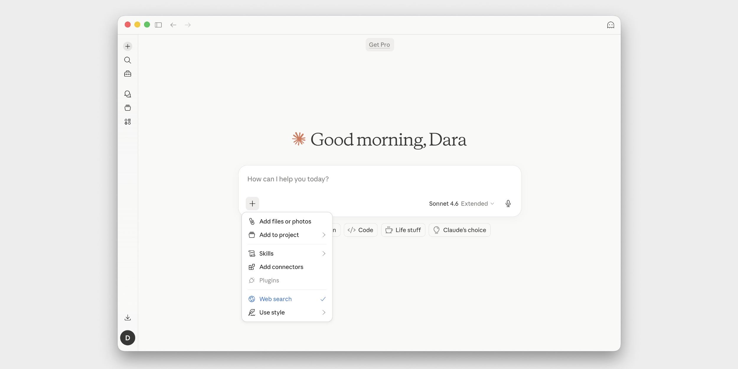Click the ghost icon at top right
738x369 pixels.
(x=610, y=25)
